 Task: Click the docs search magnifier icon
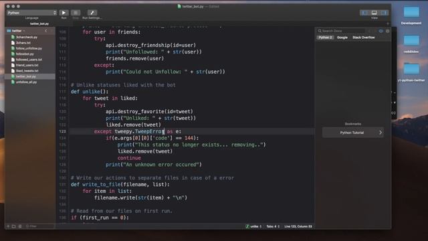320,31
